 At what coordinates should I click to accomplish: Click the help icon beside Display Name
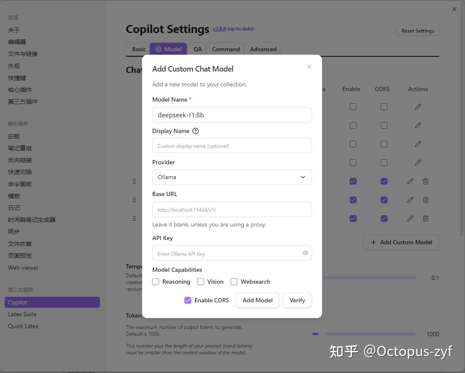pyautogui.click(x=195, y=131)
